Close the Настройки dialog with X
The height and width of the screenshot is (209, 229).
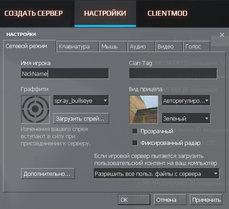pyautogui.click(x=222, y=35)
